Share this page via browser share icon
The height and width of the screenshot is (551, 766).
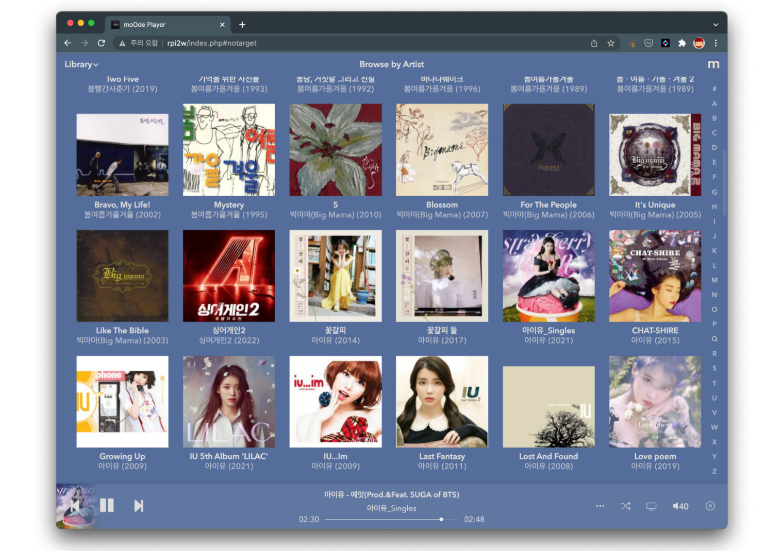point(594,43)
